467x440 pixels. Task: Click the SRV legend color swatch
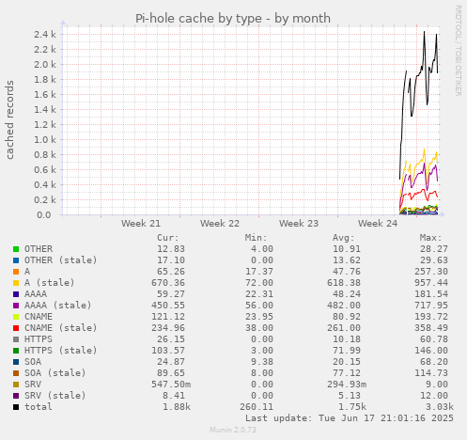[16, 385]
